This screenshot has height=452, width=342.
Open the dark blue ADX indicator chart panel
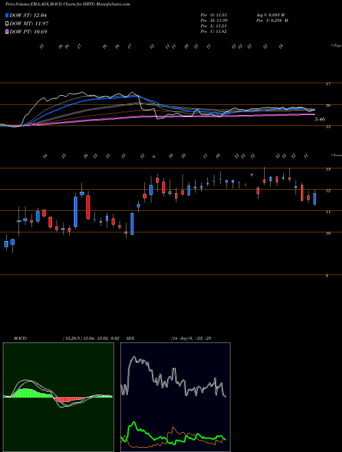click(x=175, y=397)
